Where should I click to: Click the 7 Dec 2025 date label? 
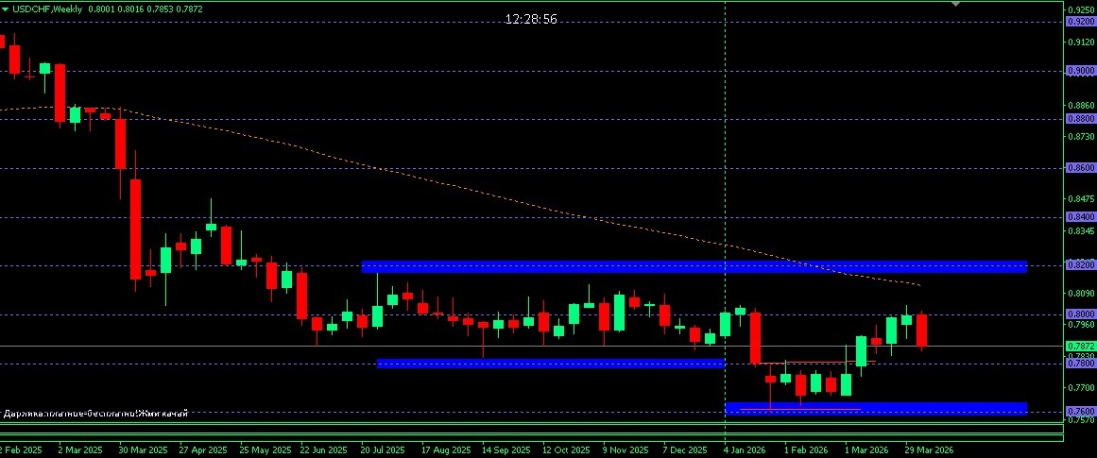pos(686,451)
